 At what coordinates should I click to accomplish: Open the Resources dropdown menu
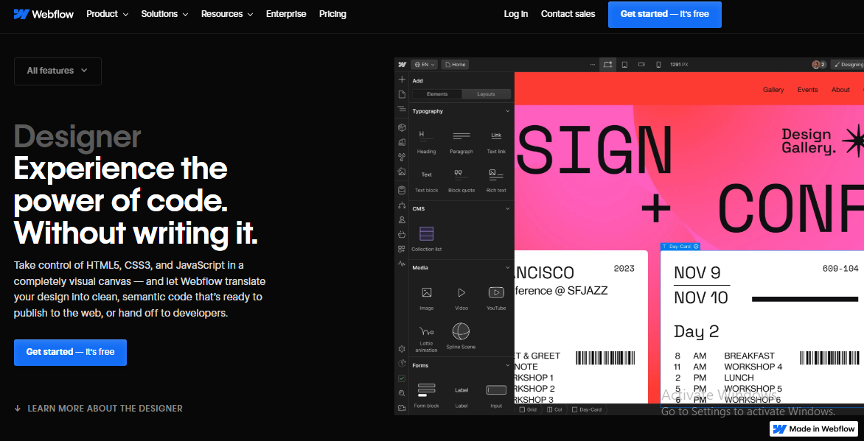(x=227, y=14)
